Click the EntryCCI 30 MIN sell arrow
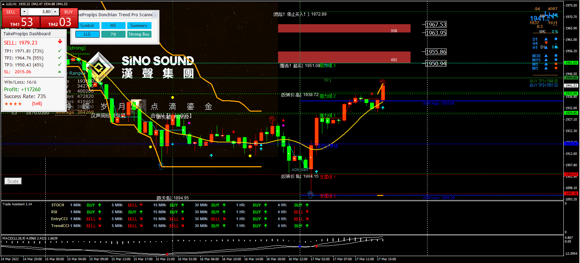This screenshot has width=580, height=263. [x=224, y=219]
